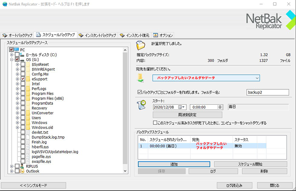Expand the RIPLUS node
296x191 pixels.
(x=12, y=166)
